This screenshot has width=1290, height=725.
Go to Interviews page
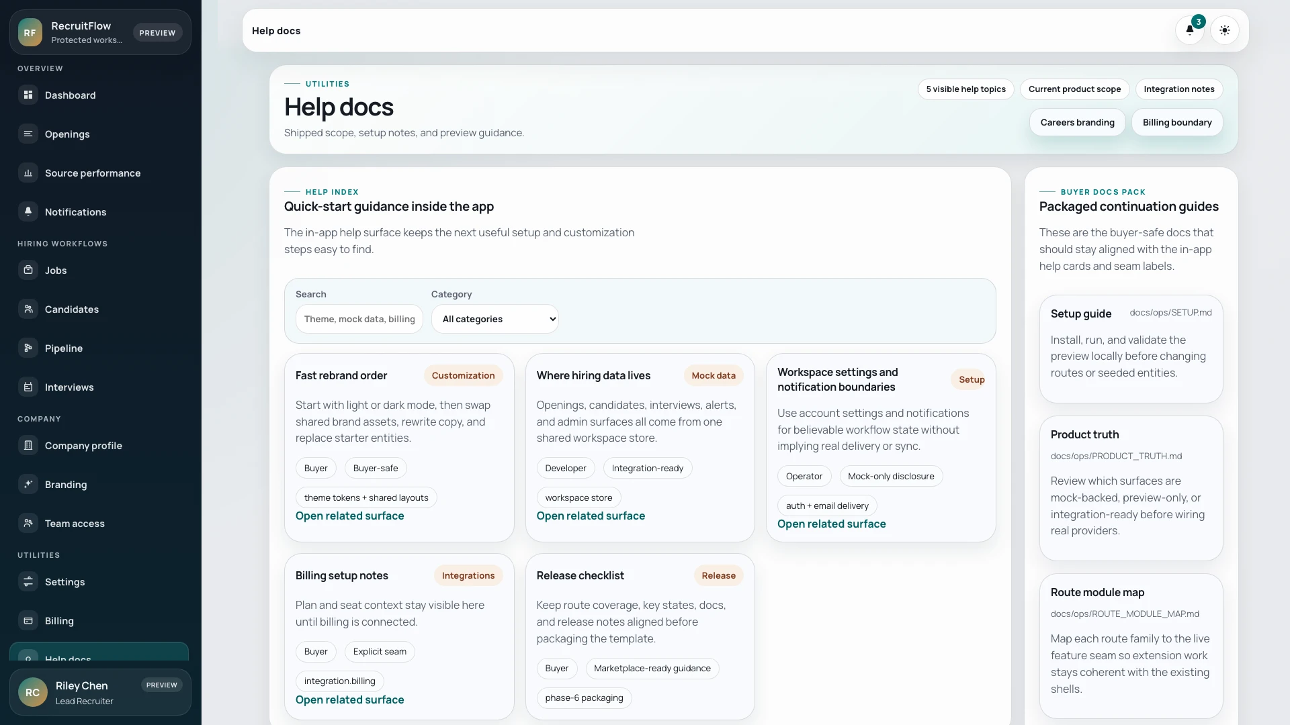pos(99,387)
